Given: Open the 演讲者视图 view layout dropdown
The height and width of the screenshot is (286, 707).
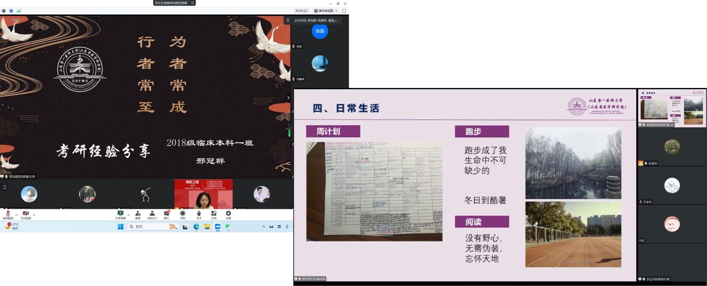Looking at the screenshot, I should pos(326,11).
